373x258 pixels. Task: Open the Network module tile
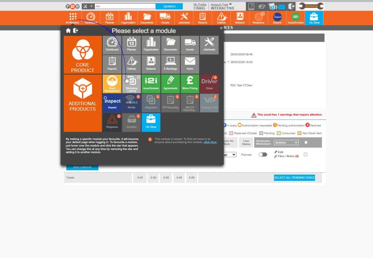tap(151, 64)
